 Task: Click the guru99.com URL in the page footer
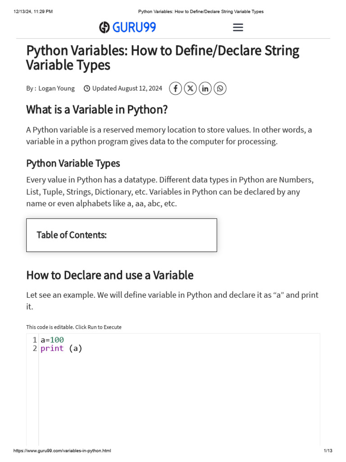[62, 451]
